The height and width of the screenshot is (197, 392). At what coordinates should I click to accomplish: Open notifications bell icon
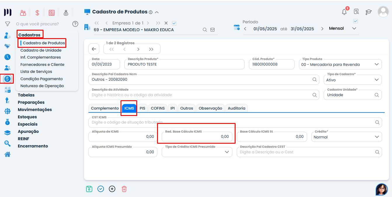pos(344,12)
